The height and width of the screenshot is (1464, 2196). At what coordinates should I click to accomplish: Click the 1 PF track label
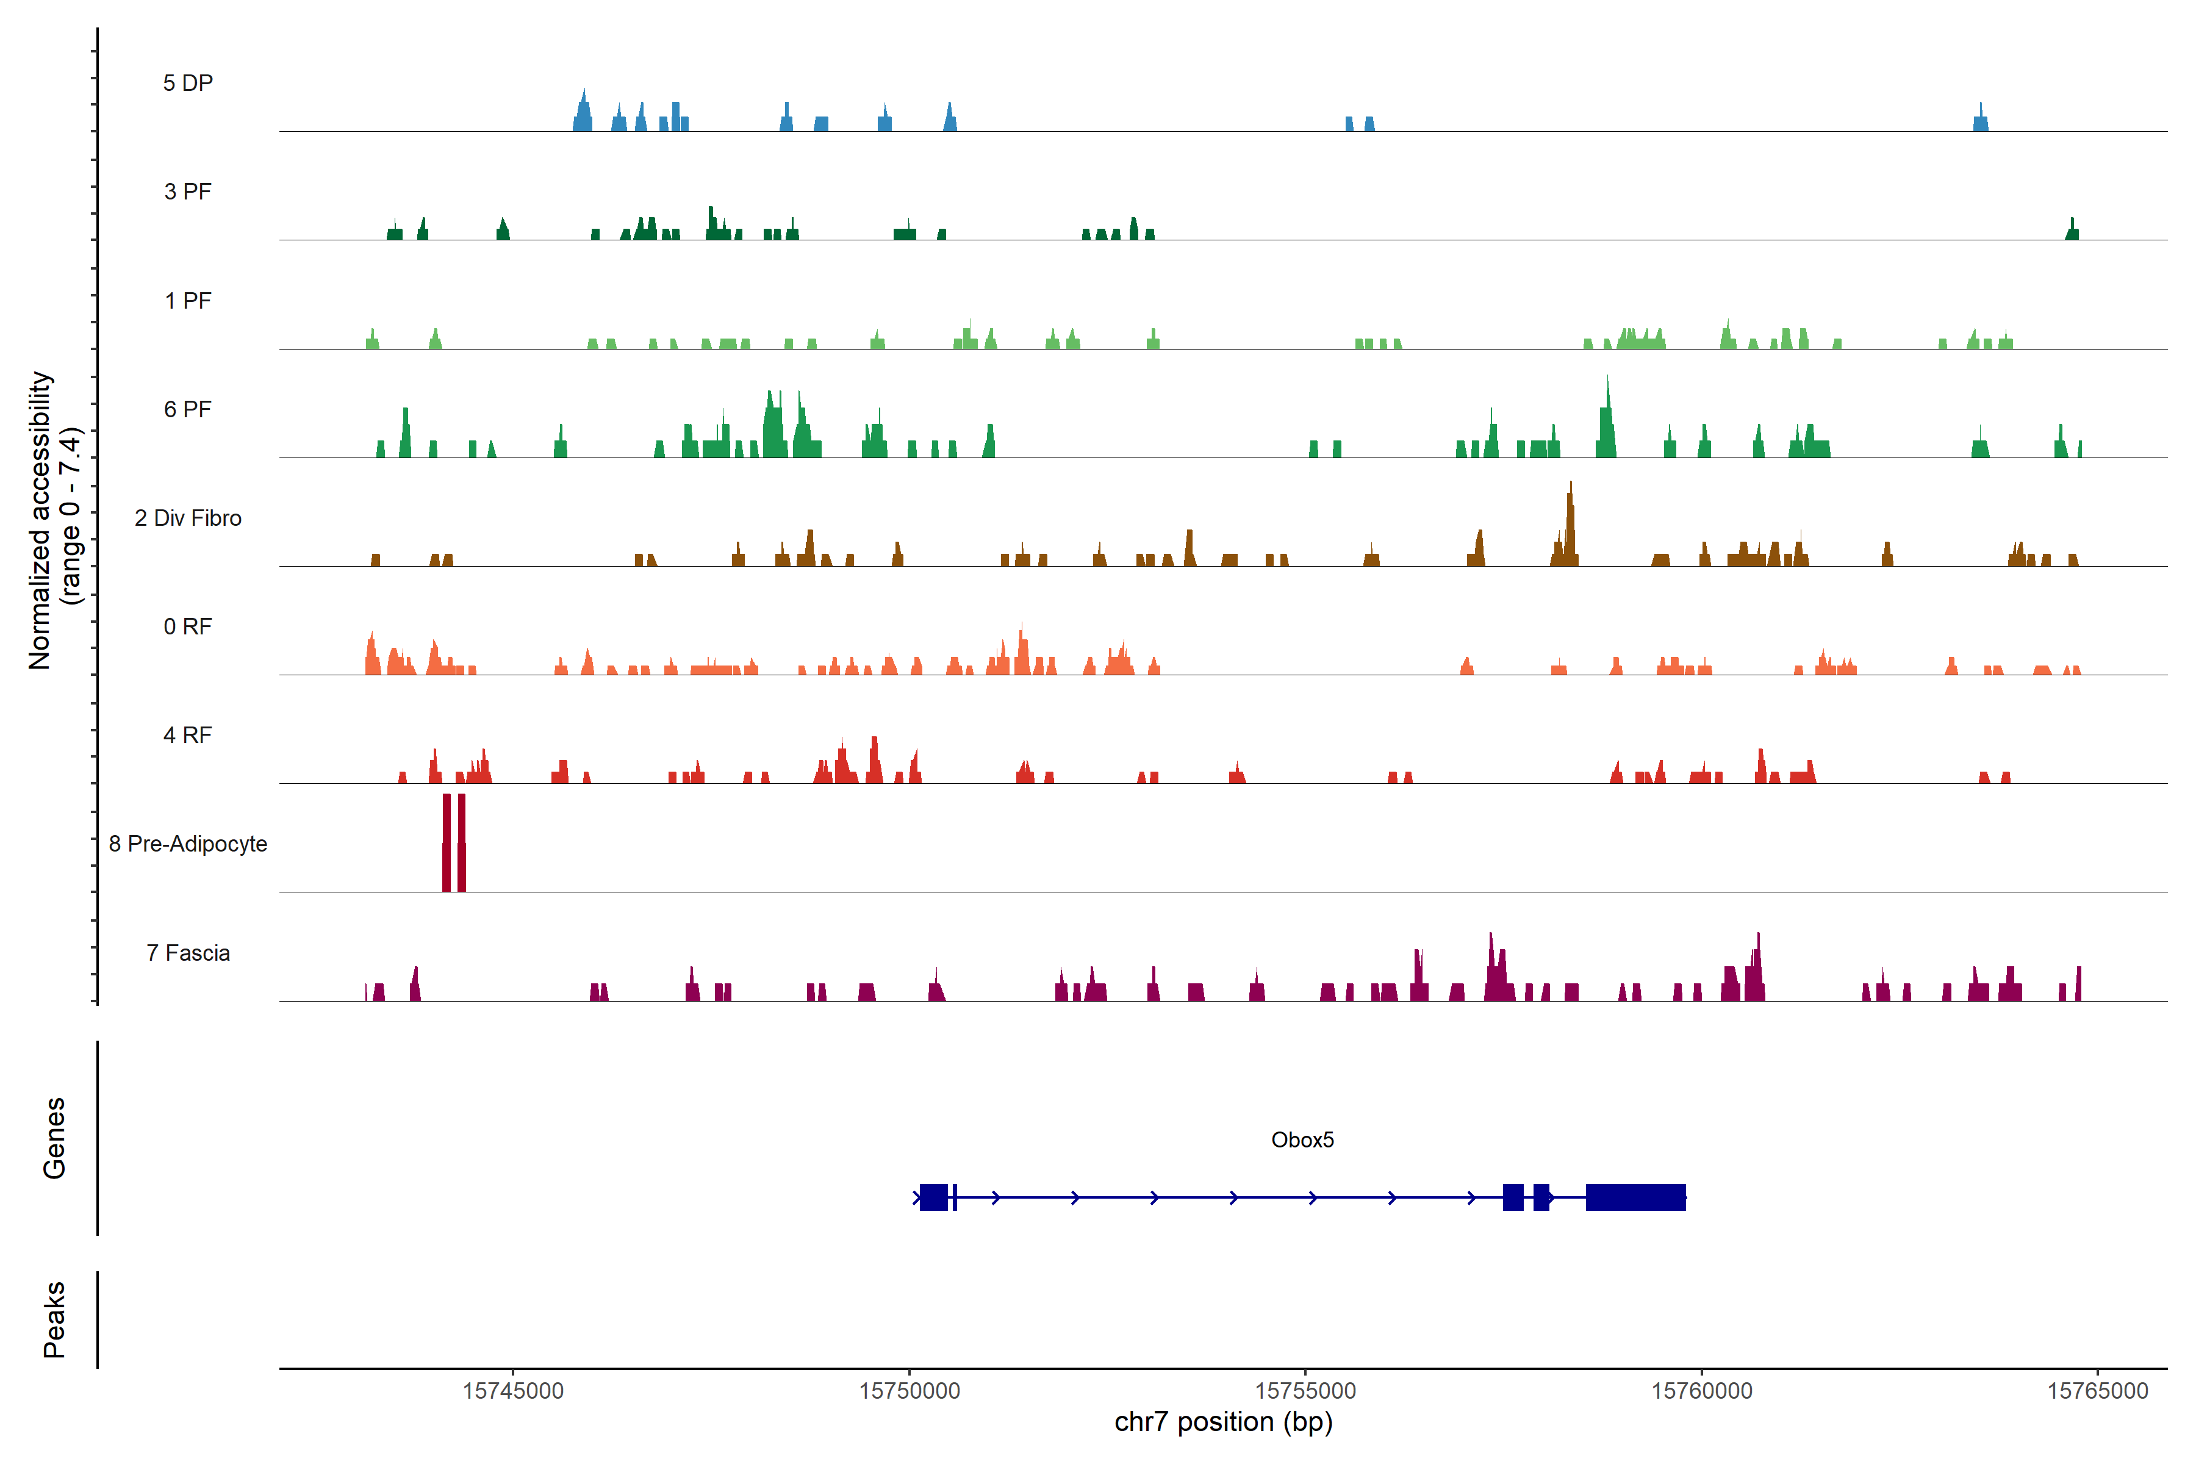coord(188,301)
